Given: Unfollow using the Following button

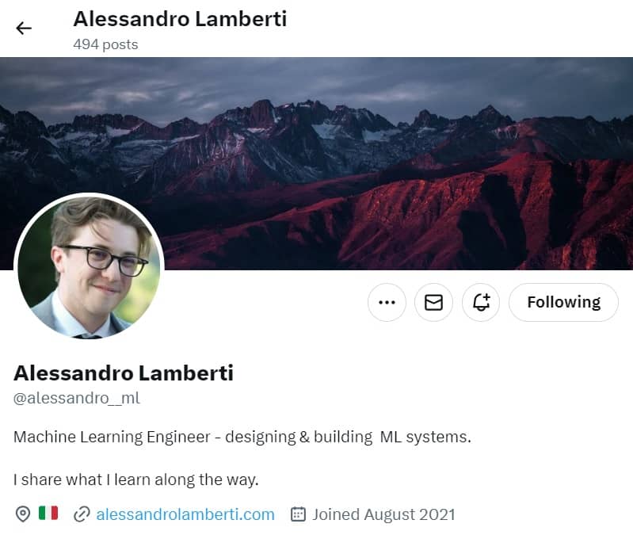Looking at the screenshot, I should click(x=563, y=302).
